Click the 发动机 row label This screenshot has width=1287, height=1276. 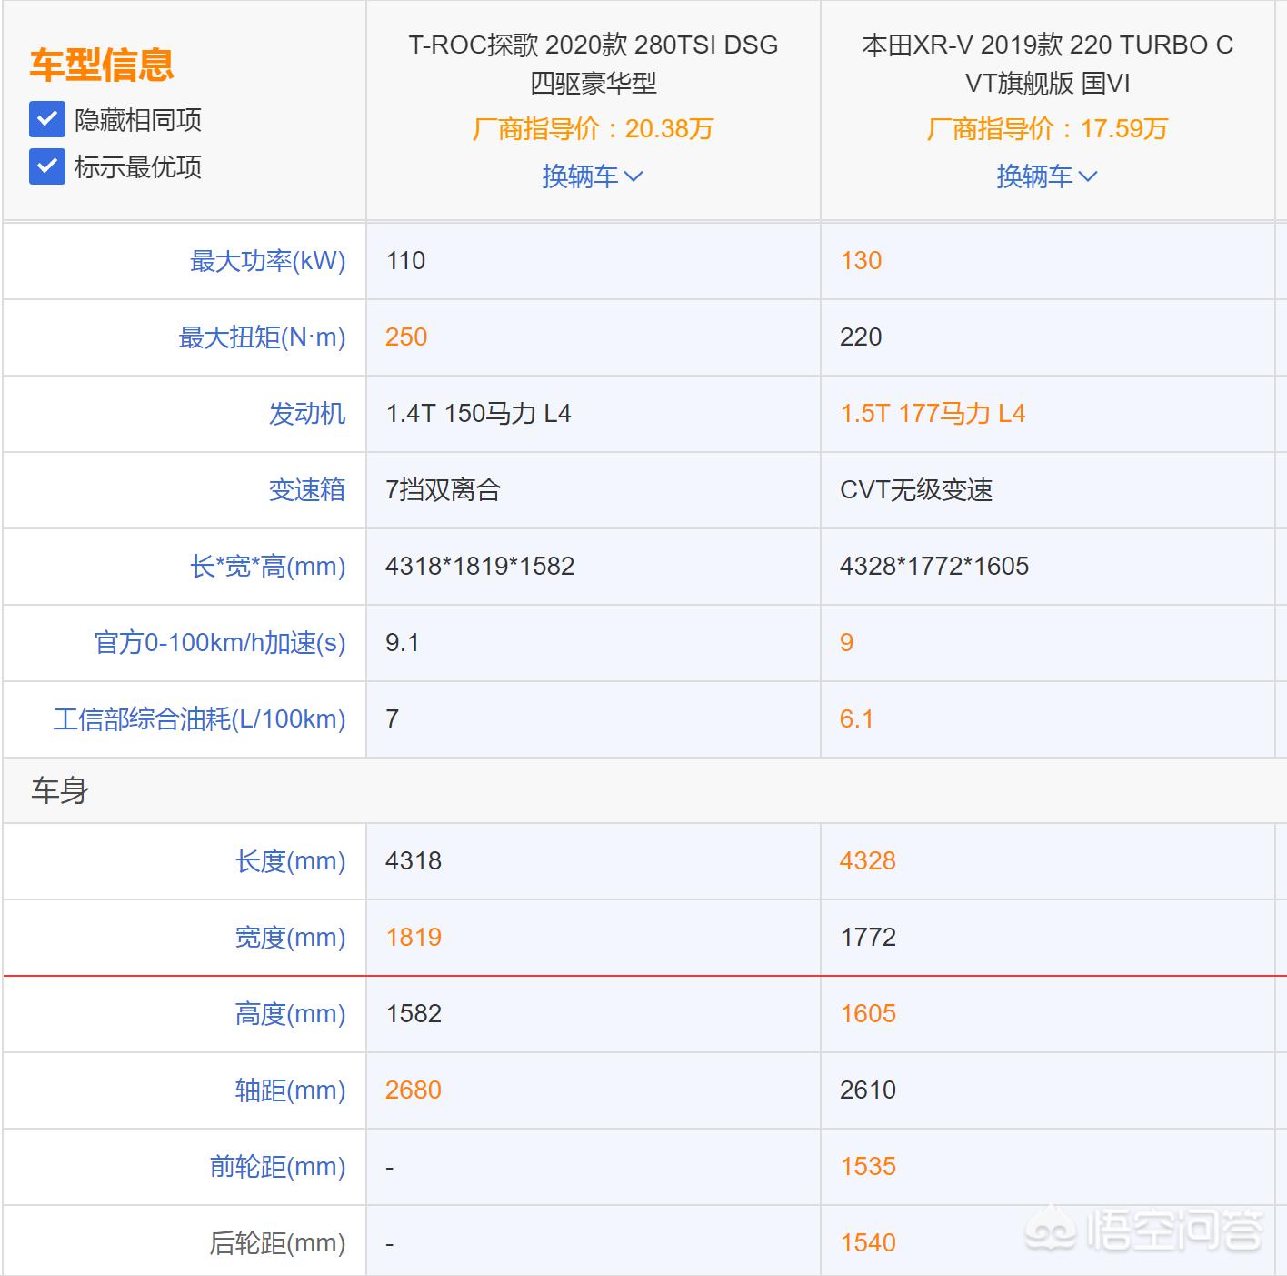(307, 414)
